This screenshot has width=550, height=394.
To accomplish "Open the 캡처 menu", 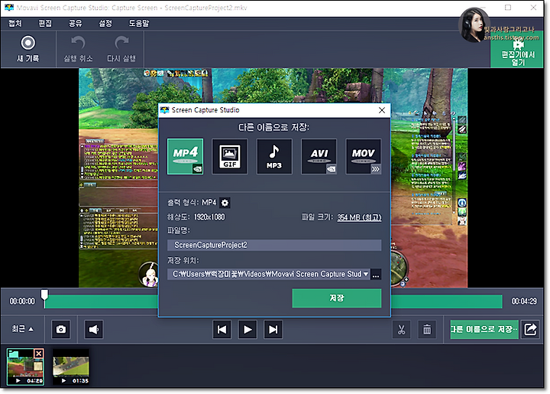I will (x=15, y=23).
